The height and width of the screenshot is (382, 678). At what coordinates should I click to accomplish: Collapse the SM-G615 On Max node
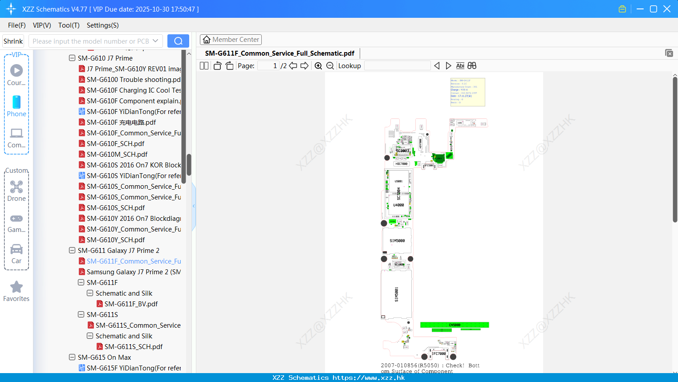(x=72, y=357)
